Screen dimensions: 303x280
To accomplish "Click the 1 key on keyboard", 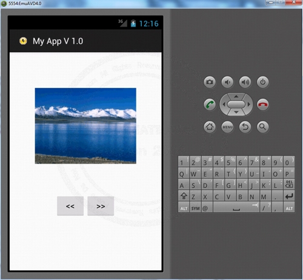I will point(184,161).
